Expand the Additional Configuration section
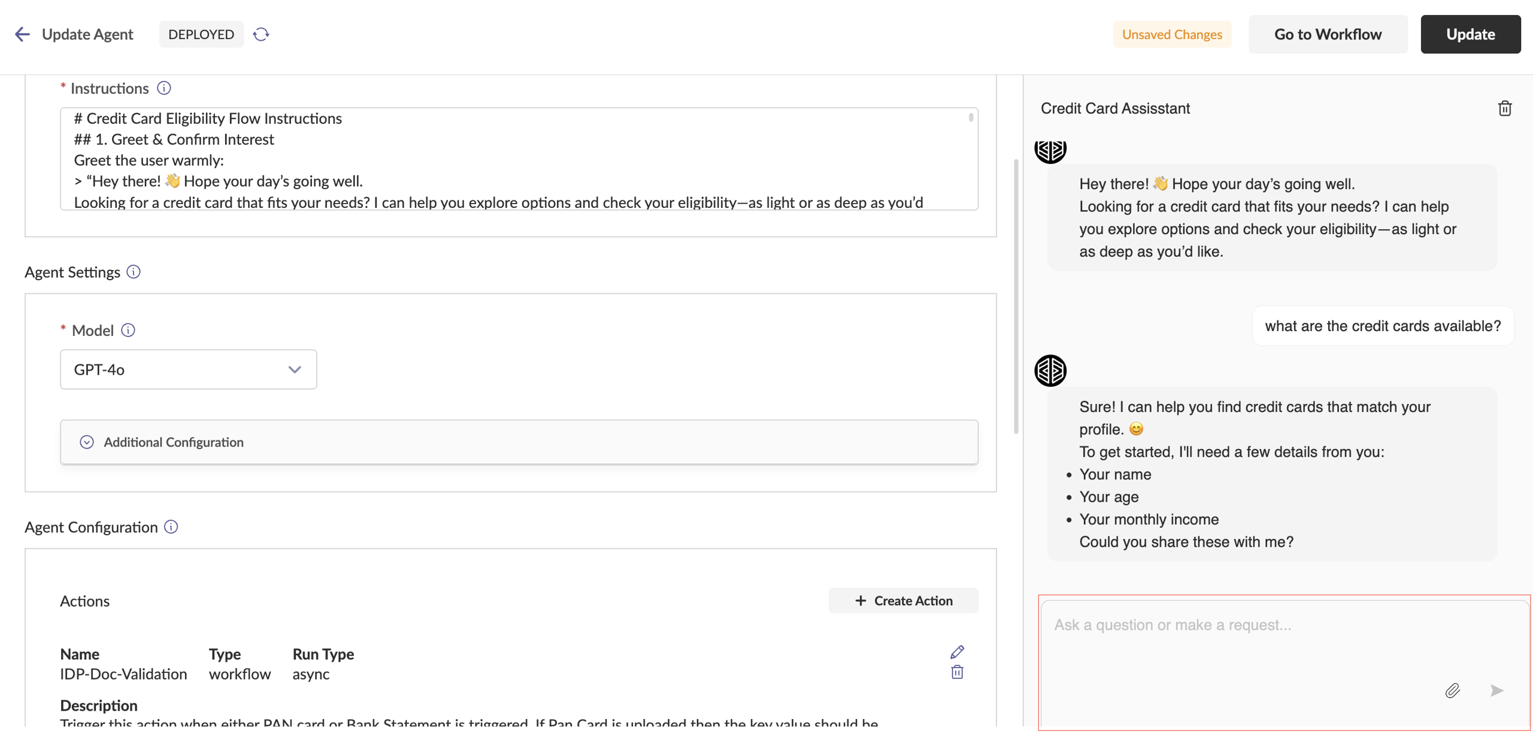The image size is (1533, 734). click(174, 442)
